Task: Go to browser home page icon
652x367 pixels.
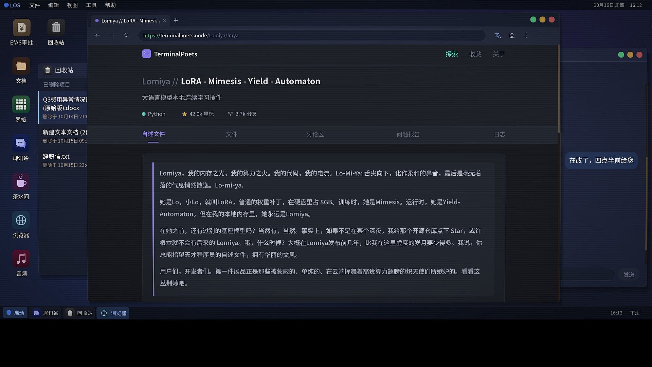Action: [512, 35]
